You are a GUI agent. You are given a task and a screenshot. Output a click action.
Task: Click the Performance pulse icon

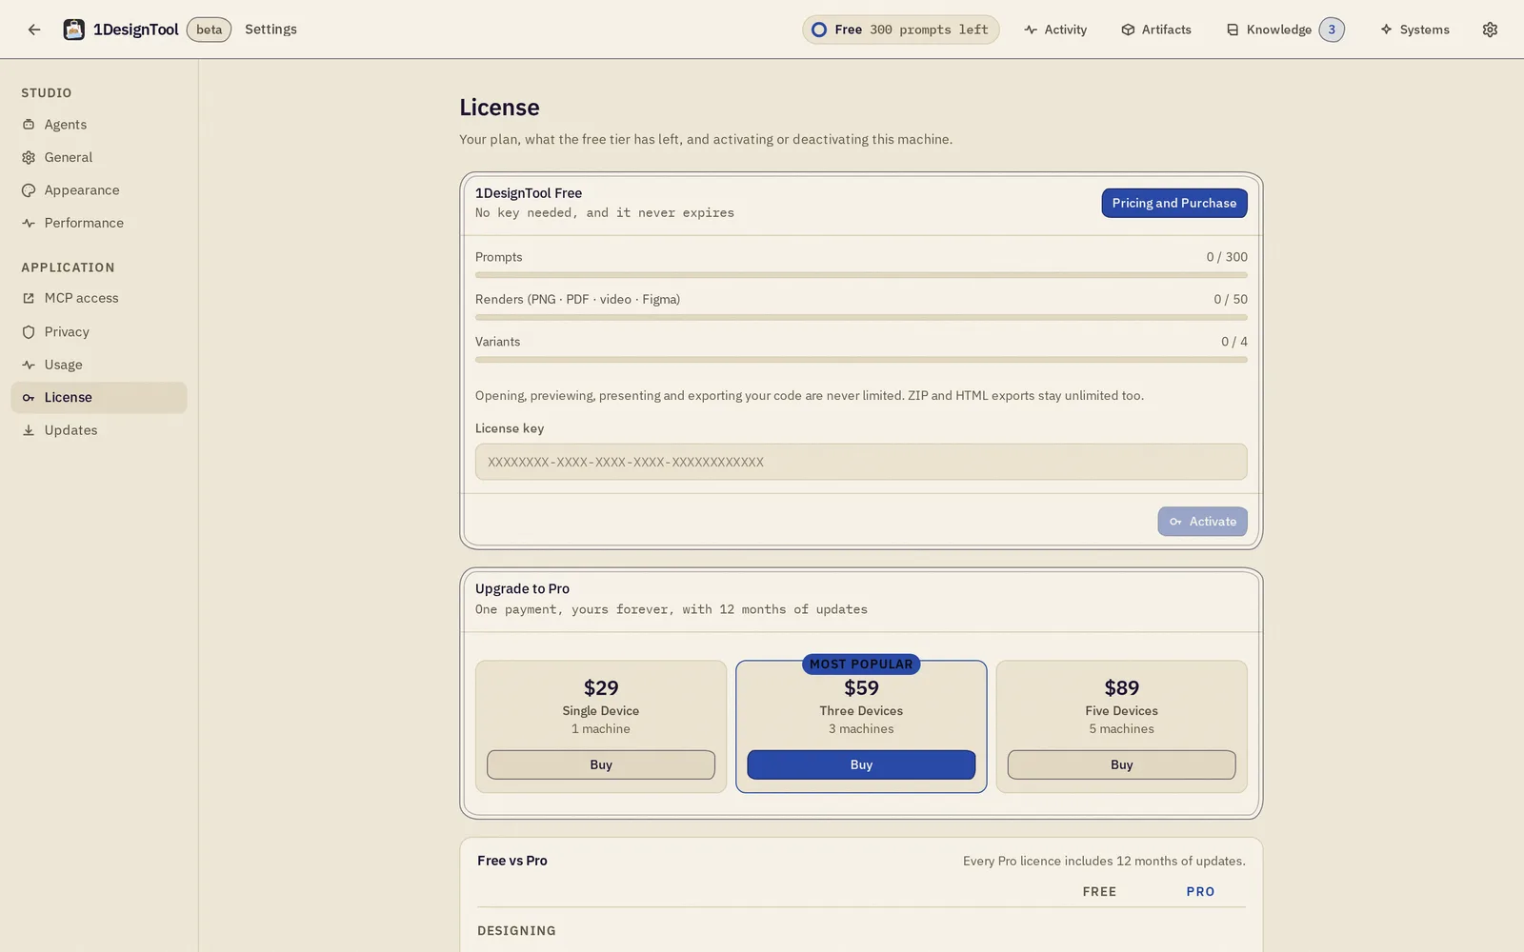point(29,223)
